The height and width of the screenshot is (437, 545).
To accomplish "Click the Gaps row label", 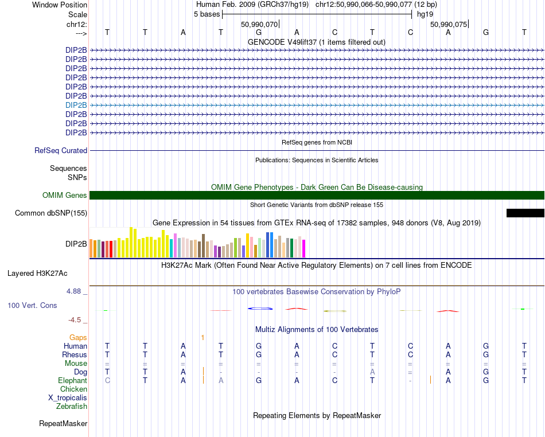I will click(x=78, y=337).
